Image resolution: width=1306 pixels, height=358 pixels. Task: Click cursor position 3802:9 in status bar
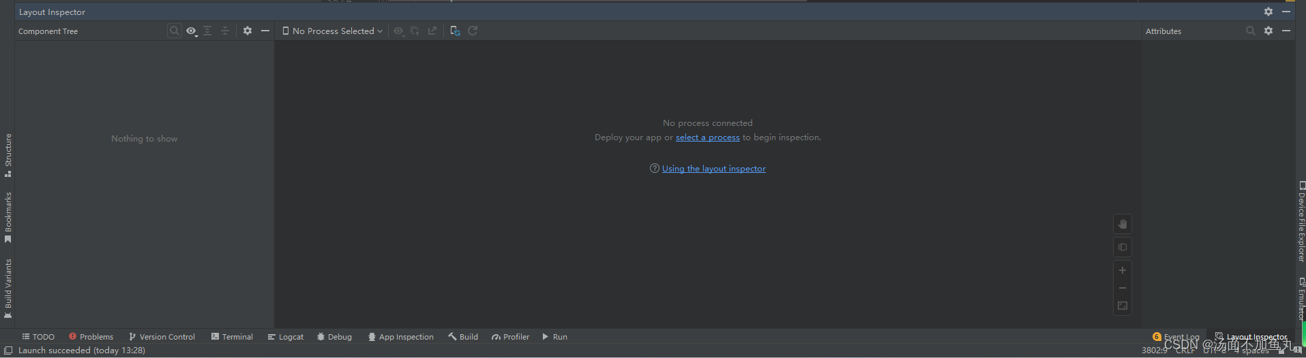[x=1154, y=351]
